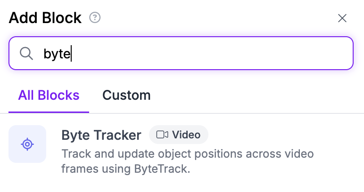
Task: Click the camera icon in Video badge
Action: (x=162, y=135)
